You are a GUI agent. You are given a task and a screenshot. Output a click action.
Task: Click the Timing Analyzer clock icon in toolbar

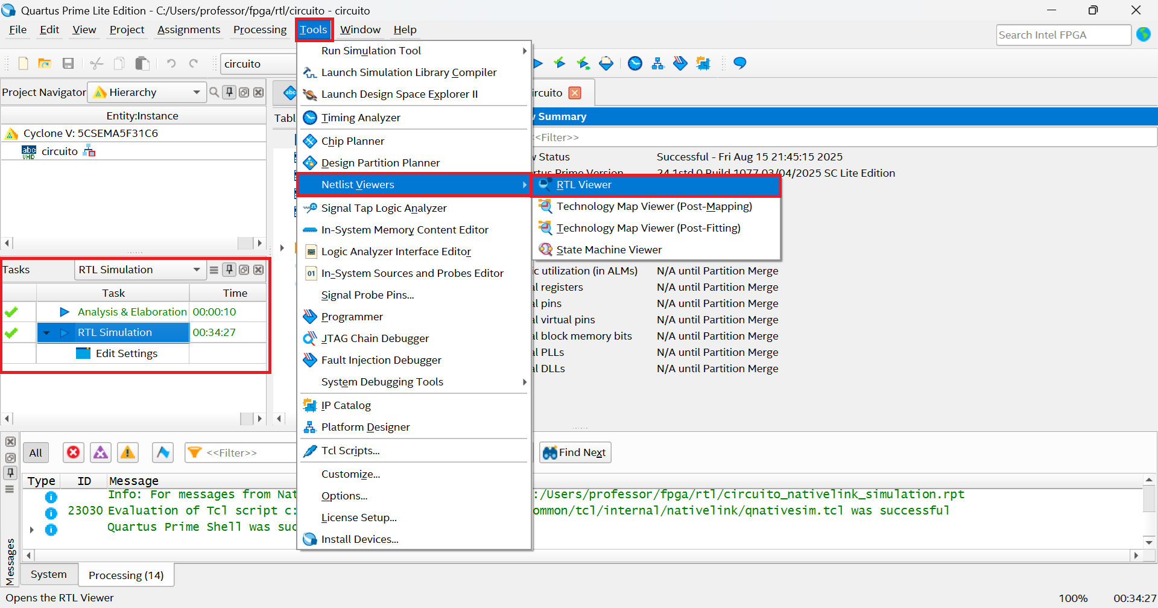(634, 63)
